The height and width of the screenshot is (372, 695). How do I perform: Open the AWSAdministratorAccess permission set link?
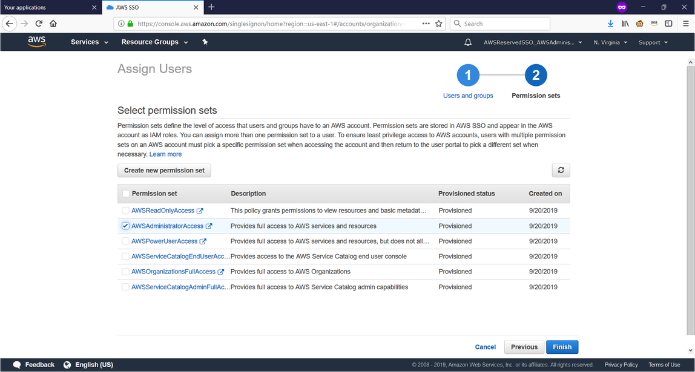pos(168,226)
